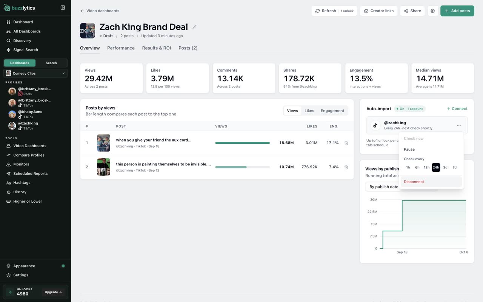Click the TikTok icon in the auto-import card
The width and height of the screenshot is (483, 302).
click(x=375, y=125)
